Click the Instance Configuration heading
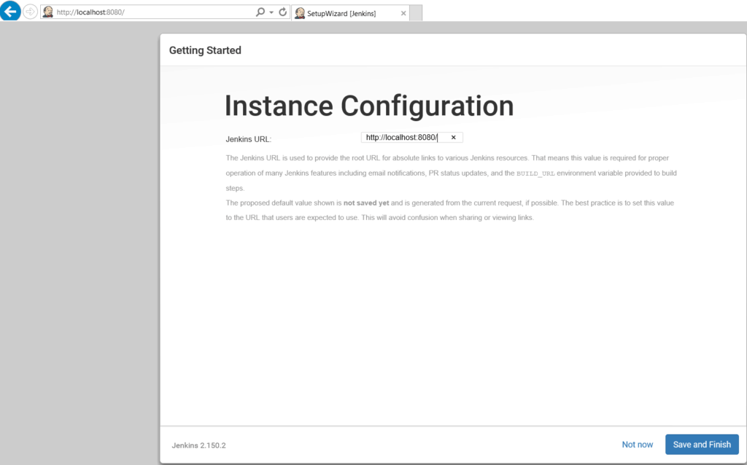The height and width of the screenshot is (465, 747). (369, 106)
